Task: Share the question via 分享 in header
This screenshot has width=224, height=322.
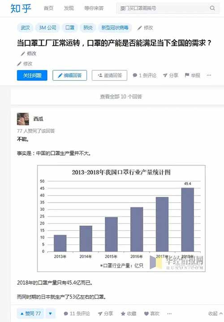Action: point(171,75)
